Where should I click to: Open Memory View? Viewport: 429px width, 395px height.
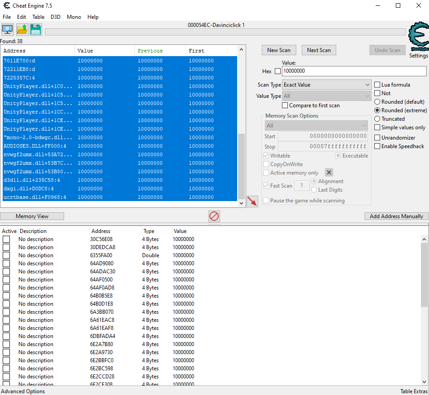(32, 216)
